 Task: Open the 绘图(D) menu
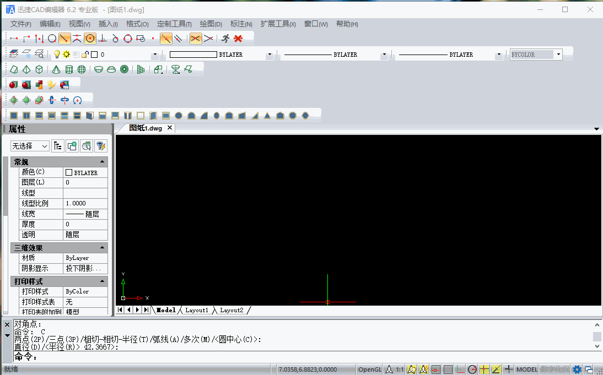click(x=211, y=24)
